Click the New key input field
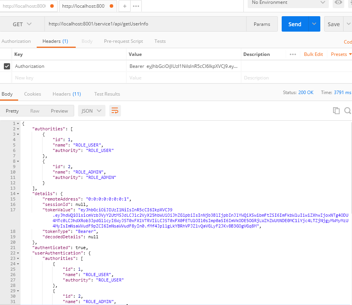352x305 pixels. pyautogui.click(x=69, y=78)
